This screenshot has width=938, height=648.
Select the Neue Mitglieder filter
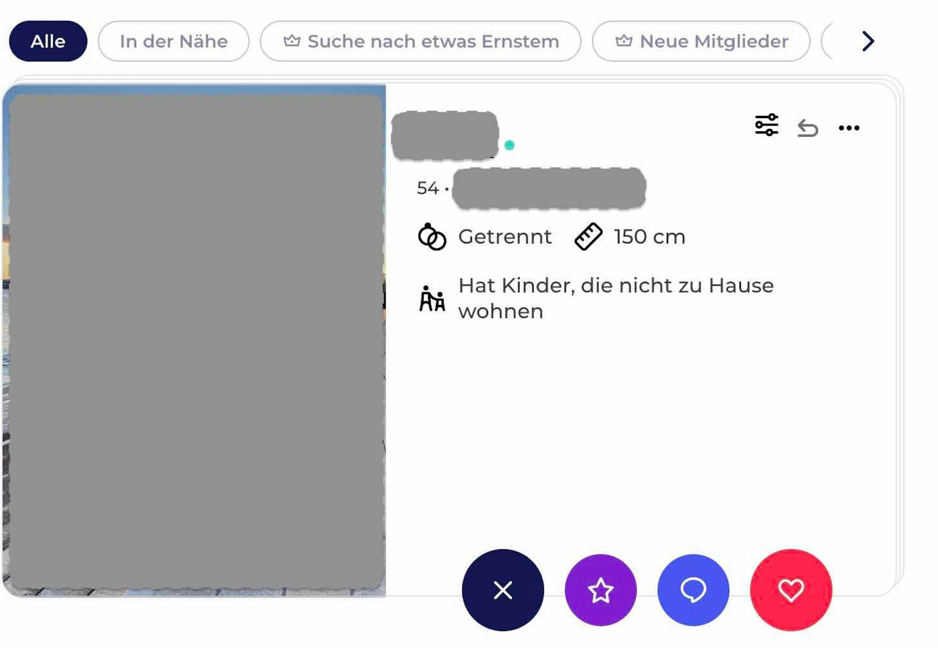click(713, 41)
